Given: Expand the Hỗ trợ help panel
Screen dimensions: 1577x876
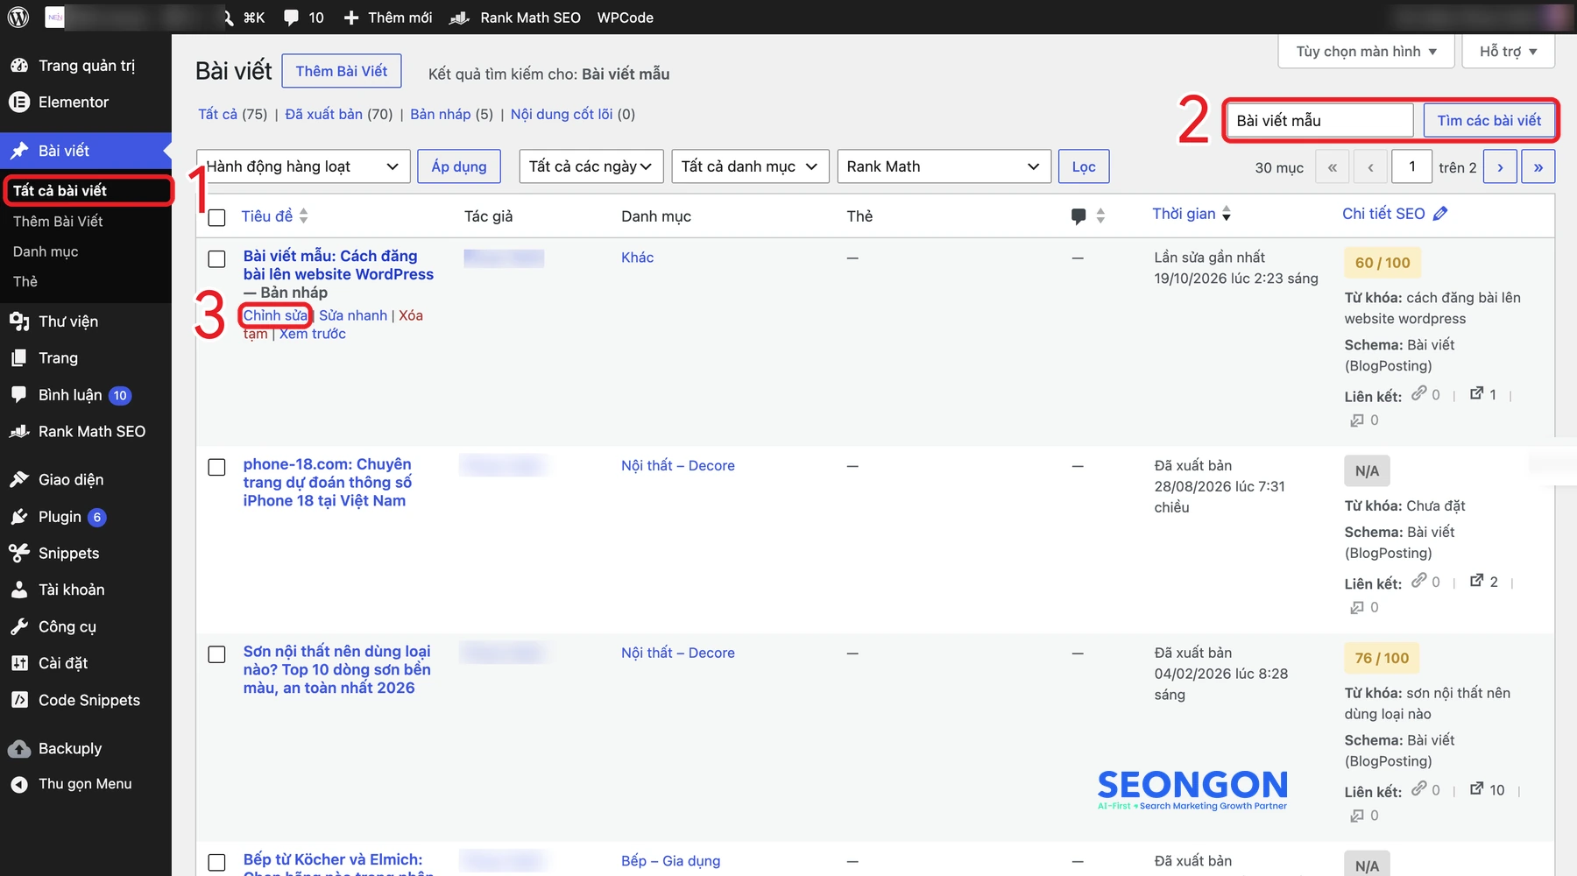Looking at the screenshot, I should click(1508, 52).
